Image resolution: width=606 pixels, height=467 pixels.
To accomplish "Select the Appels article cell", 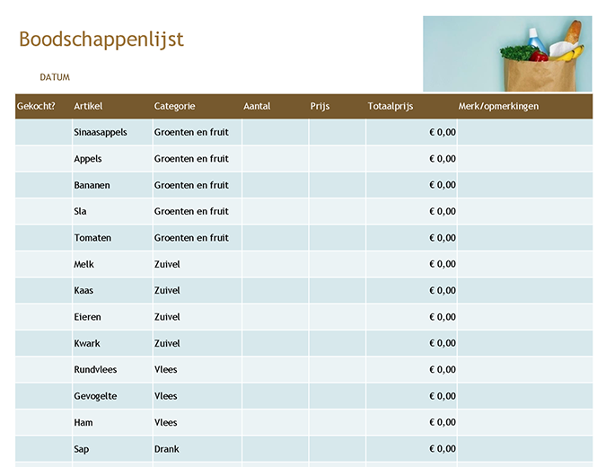I will click(88, 159).
